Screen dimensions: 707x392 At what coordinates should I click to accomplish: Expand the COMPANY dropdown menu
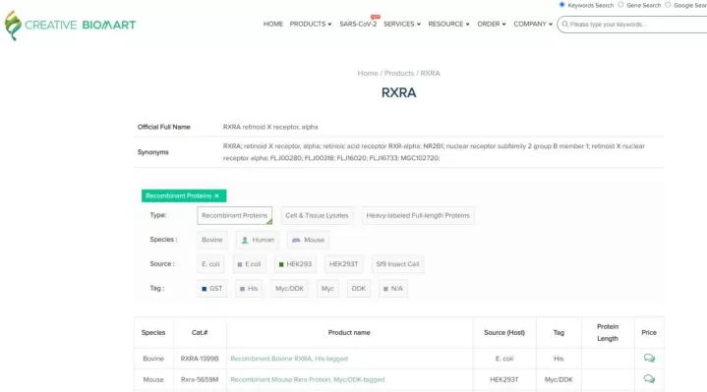[533, 25]
